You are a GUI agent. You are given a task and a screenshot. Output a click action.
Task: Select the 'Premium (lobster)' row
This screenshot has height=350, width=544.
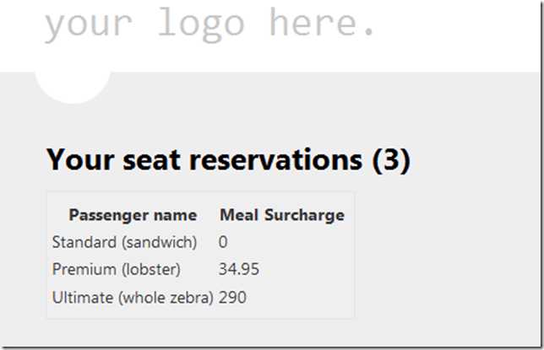(200, 269)
